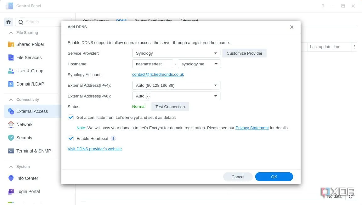Open Security shield icon
The image size is (362, 205).
11,138
